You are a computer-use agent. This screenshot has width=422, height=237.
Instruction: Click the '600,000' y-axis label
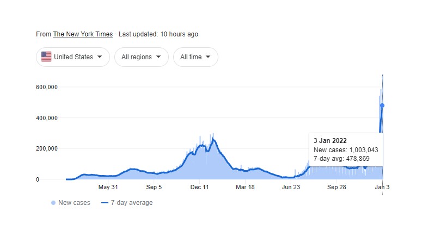coord(47,87)
